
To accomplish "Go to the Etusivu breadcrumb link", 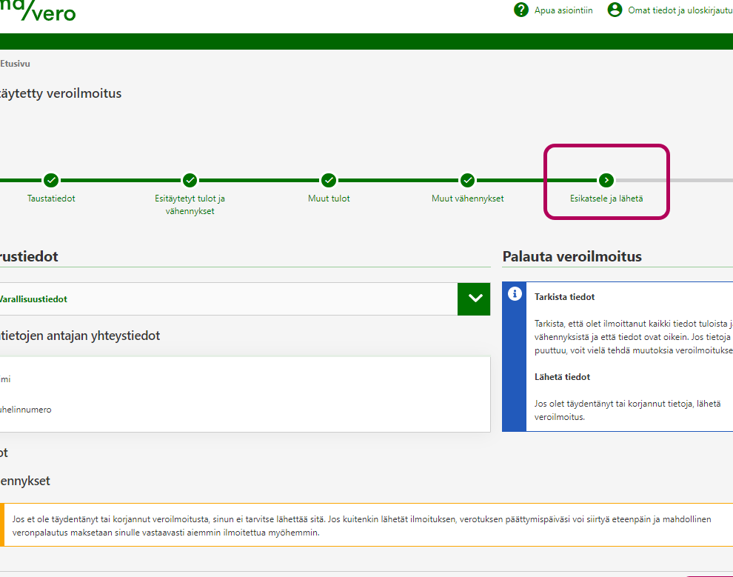I will coord(15,64).
